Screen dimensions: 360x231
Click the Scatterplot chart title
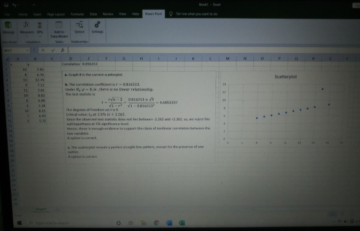coord(285,77)
